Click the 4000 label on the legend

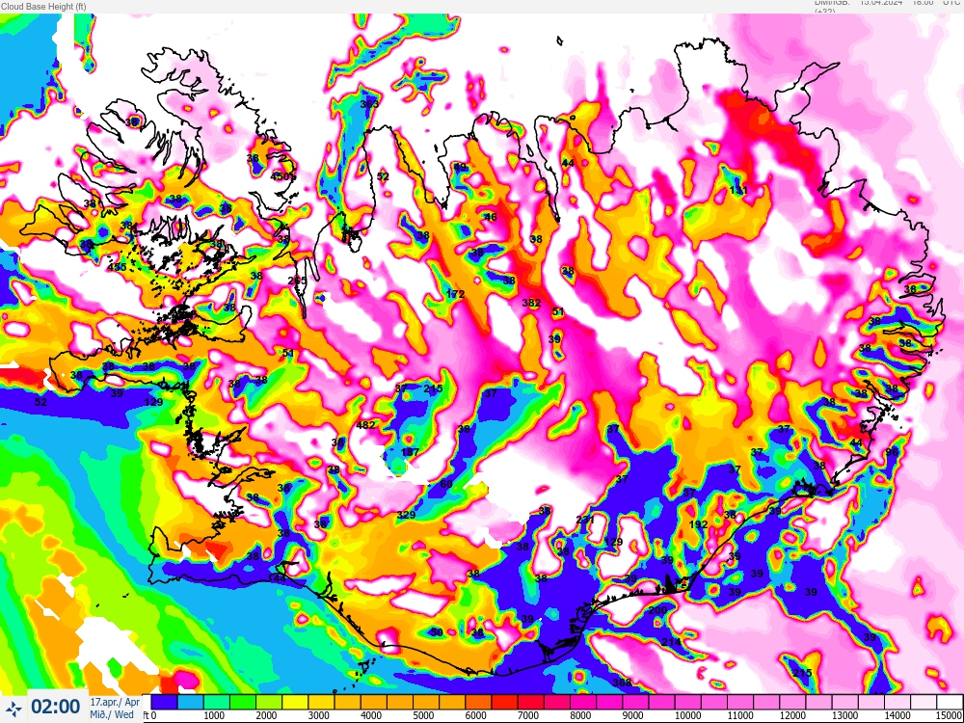[x=370, y=715]
